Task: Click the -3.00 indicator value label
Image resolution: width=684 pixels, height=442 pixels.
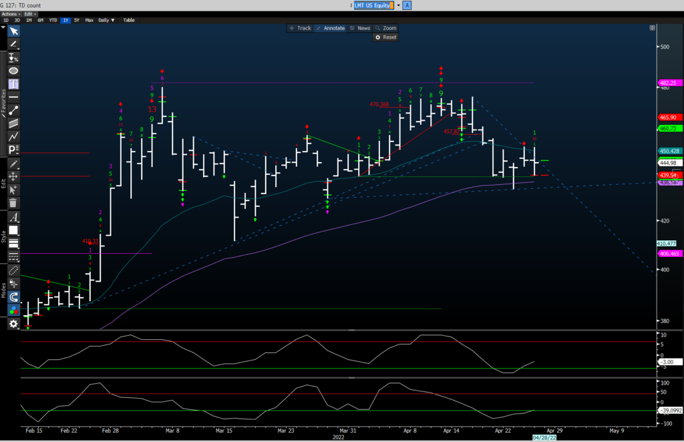Action: click(669, 363)
